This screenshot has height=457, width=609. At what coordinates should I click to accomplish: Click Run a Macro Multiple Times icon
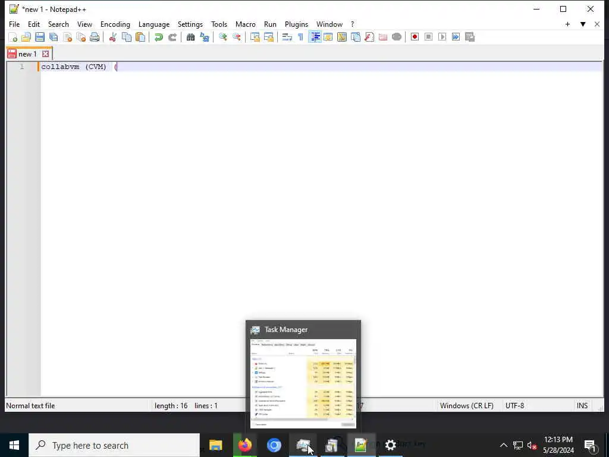(456, 37)
